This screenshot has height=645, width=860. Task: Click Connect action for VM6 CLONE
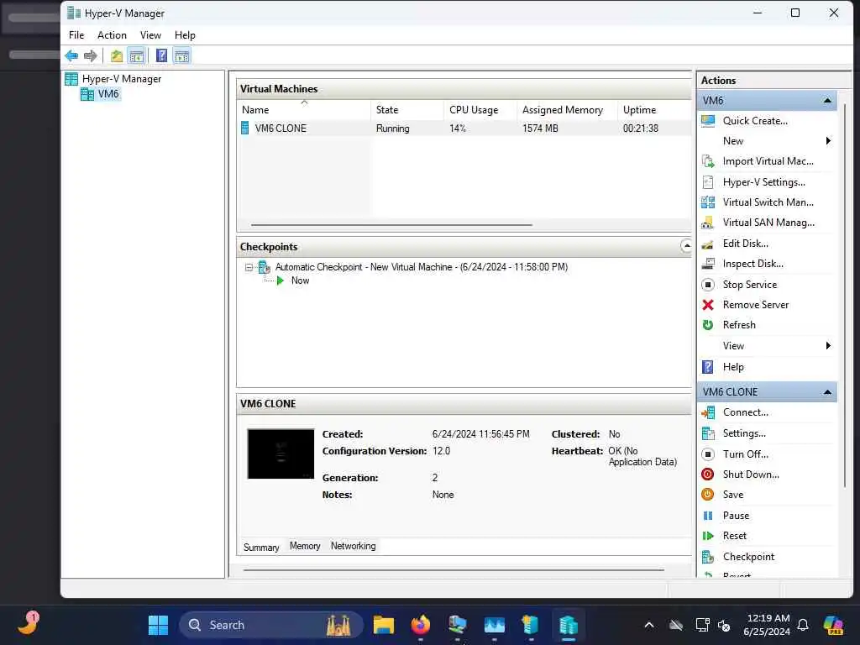[x=746, y=412]
